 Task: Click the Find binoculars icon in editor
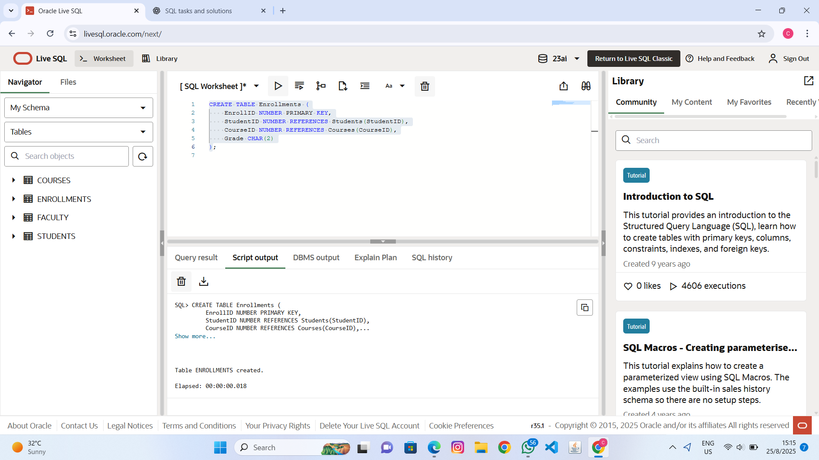[x=586, y=86]
